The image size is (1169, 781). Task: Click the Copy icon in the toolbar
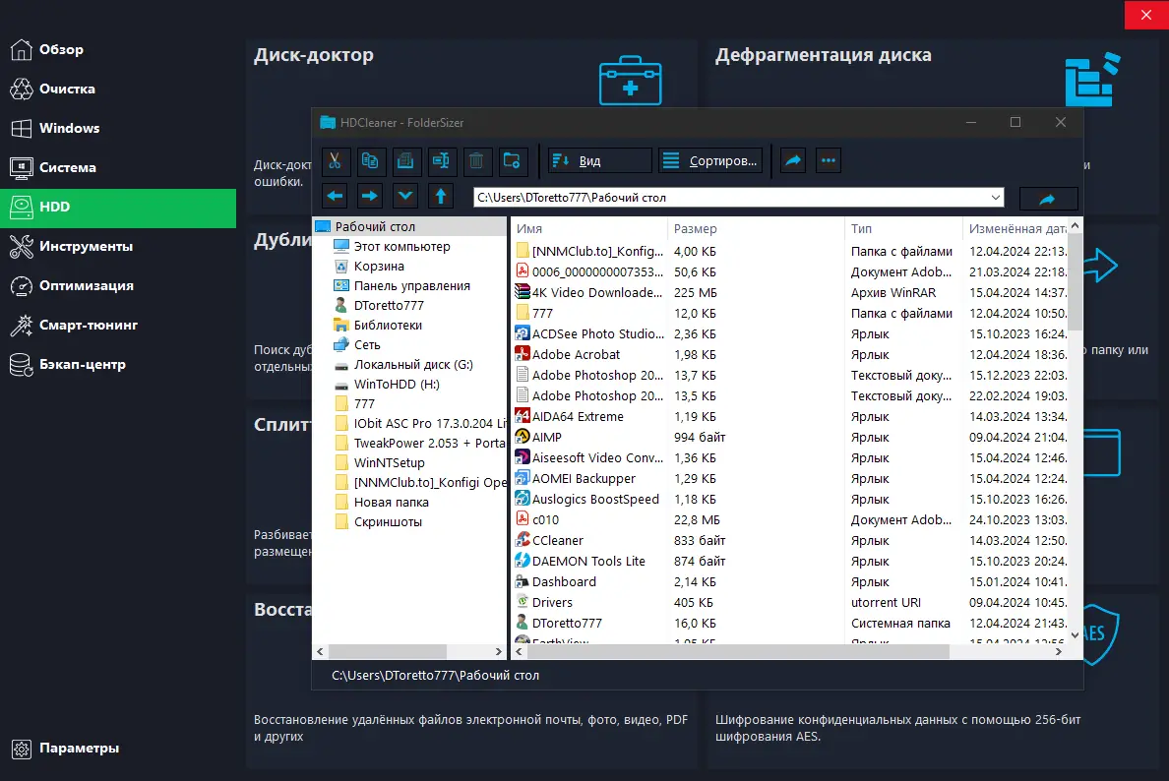(x=370, y=160)
